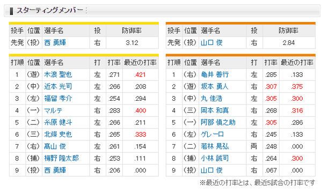
Task: Open 若林 晃弘 player link
Action: click(215, 146)
